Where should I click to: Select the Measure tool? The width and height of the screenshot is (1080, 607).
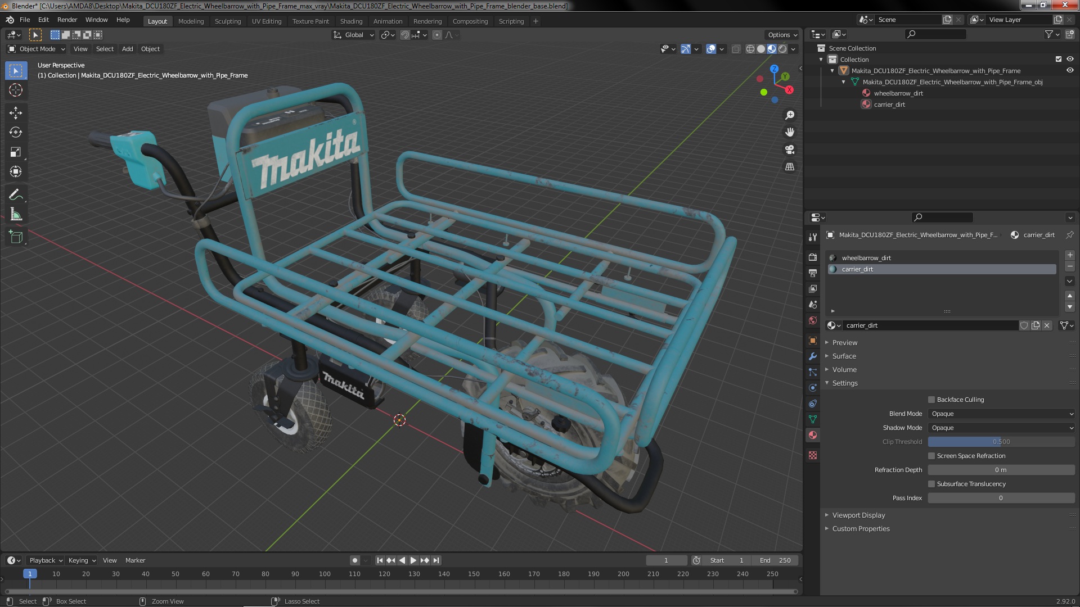pyautogui.click(x=16, y=215)
